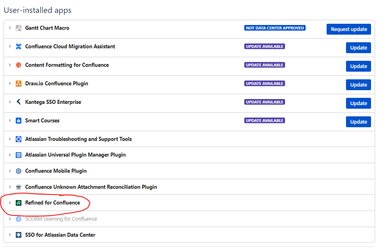Screen dimensions: 388x248
Task: Select 'SCORM Learning for Confluence' app name
Action: coord(61,219)
